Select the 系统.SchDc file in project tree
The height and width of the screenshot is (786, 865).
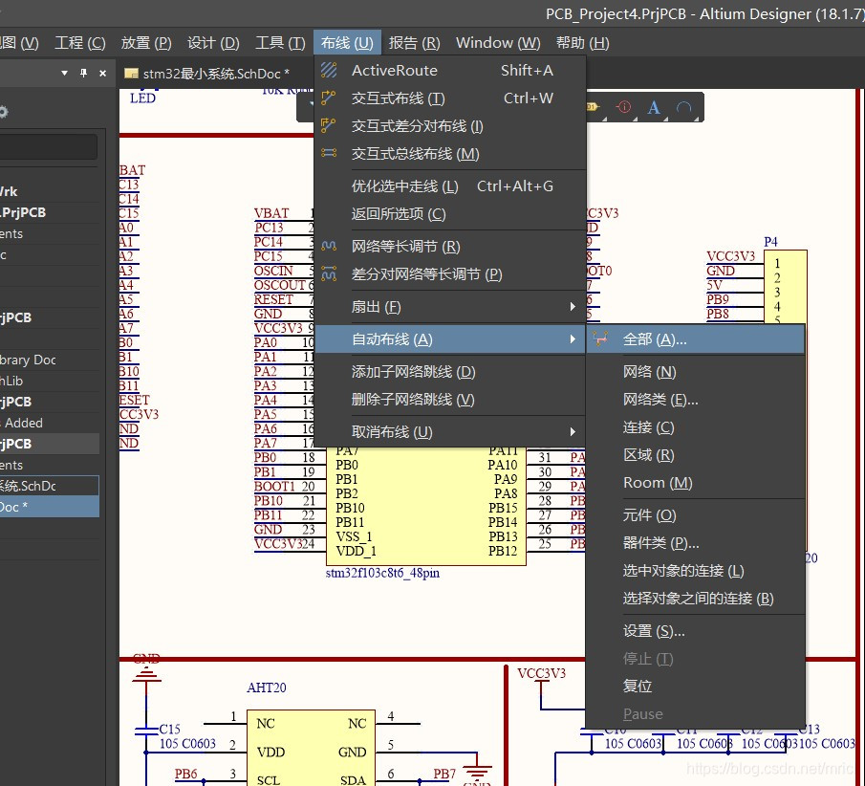tap(50, 486)
